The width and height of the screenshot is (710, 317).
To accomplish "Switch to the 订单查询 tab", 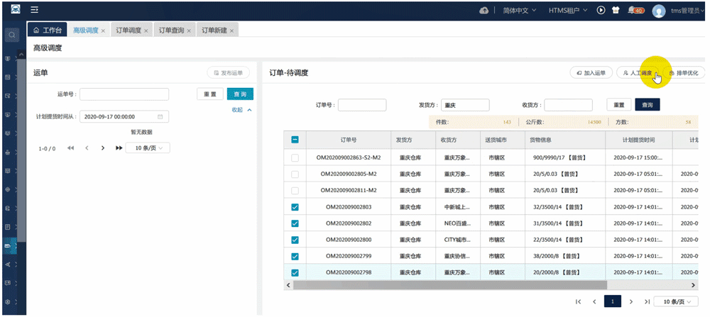I will 171,30.
